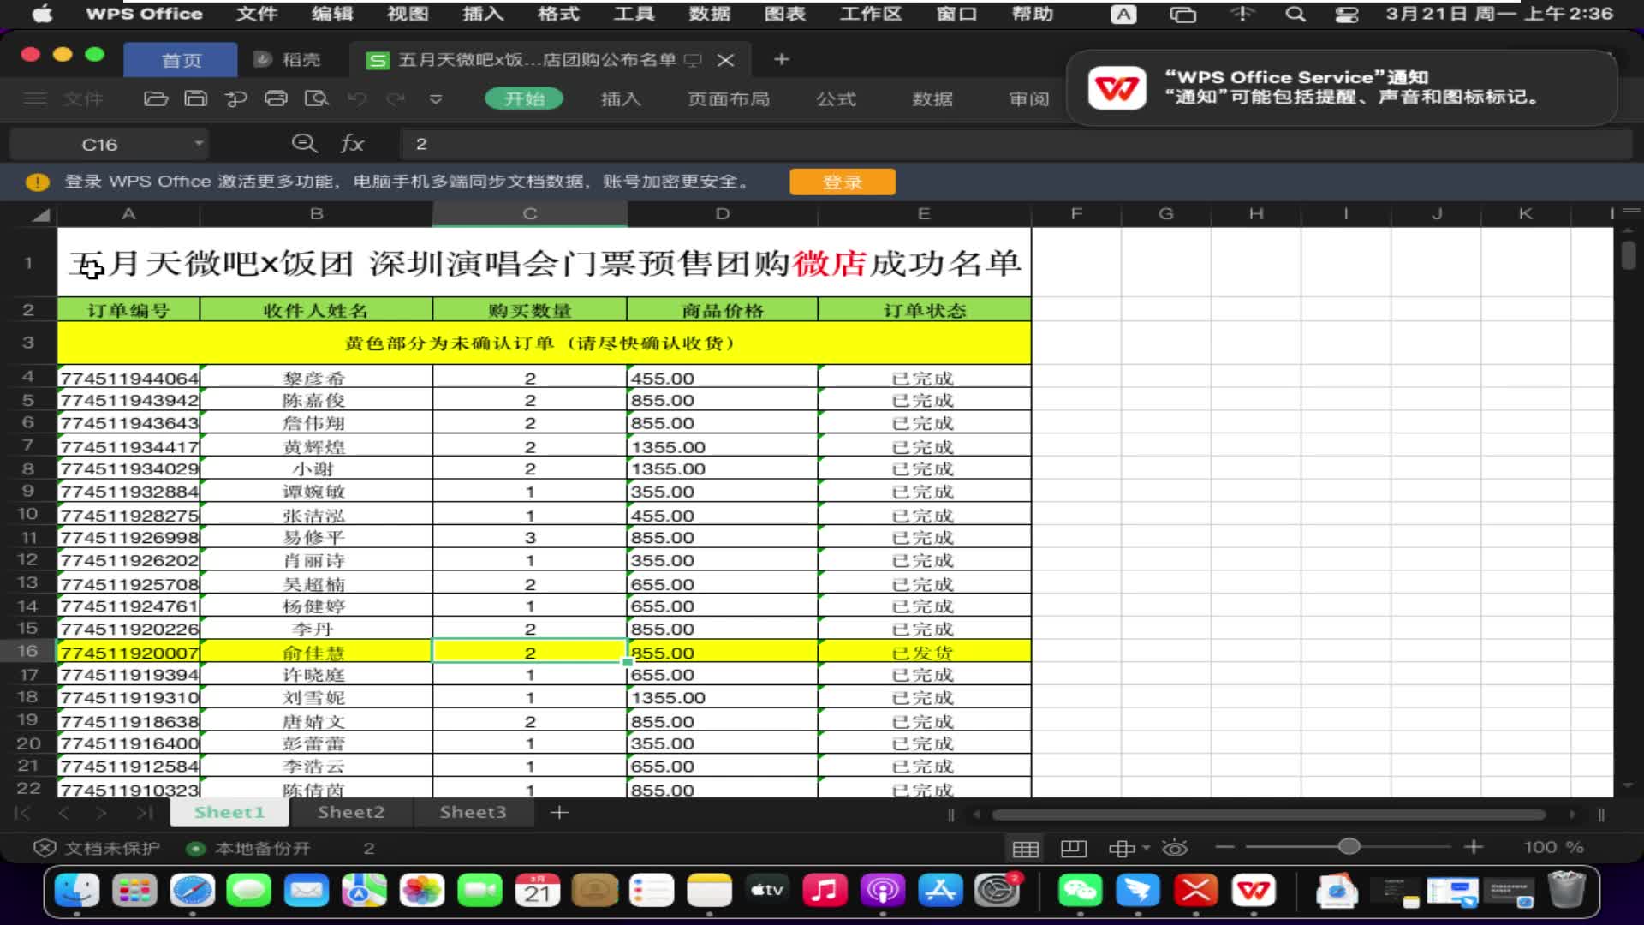Select the 公式 ribbon tab
The height and width of the screenshot is (925, 1644).
(836, 98)
